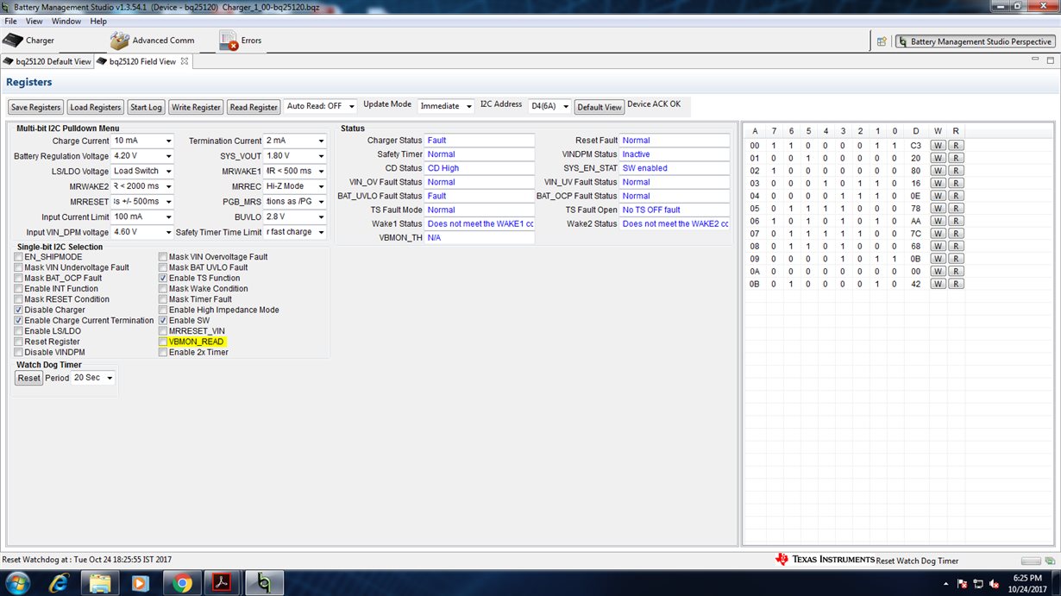Check the VBMON_READ checkbox

click(163, 342)
